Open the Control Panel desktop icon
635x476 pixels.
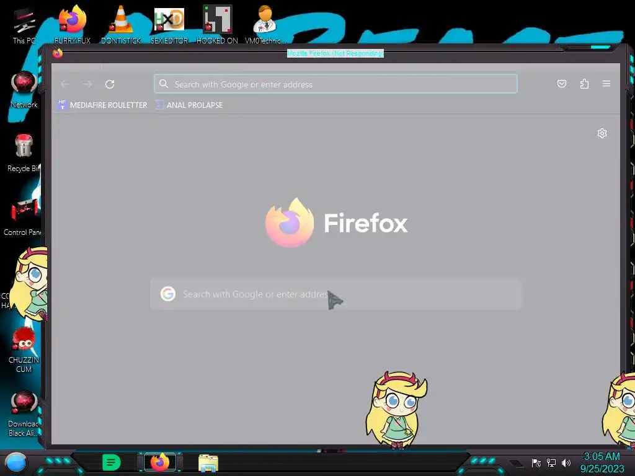tap(23, 217)
